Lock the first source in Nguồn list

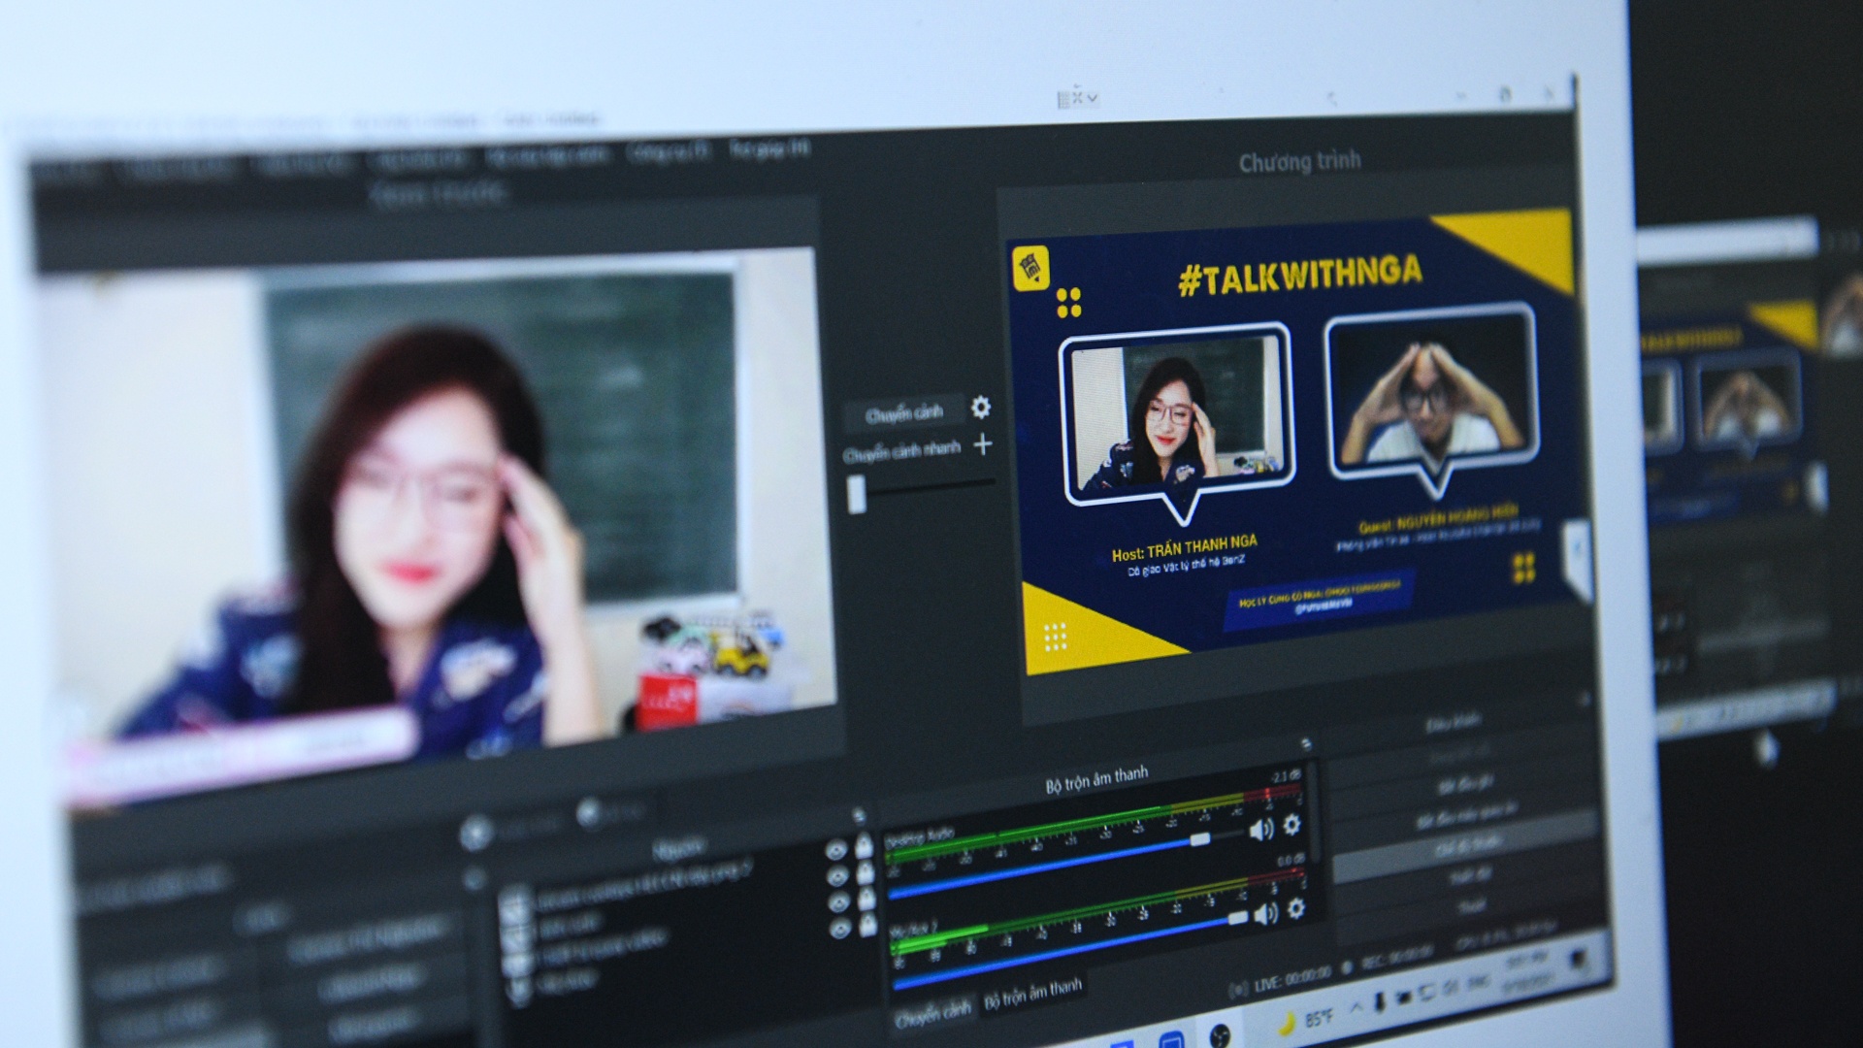pos(865,846)
